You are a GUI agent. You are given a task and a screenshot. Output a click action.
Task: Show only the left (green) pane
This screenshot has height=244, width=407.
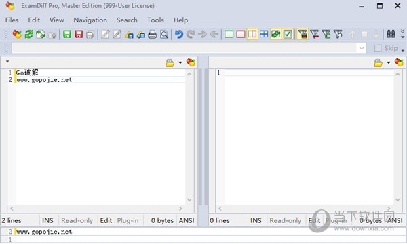pos(229,34)
